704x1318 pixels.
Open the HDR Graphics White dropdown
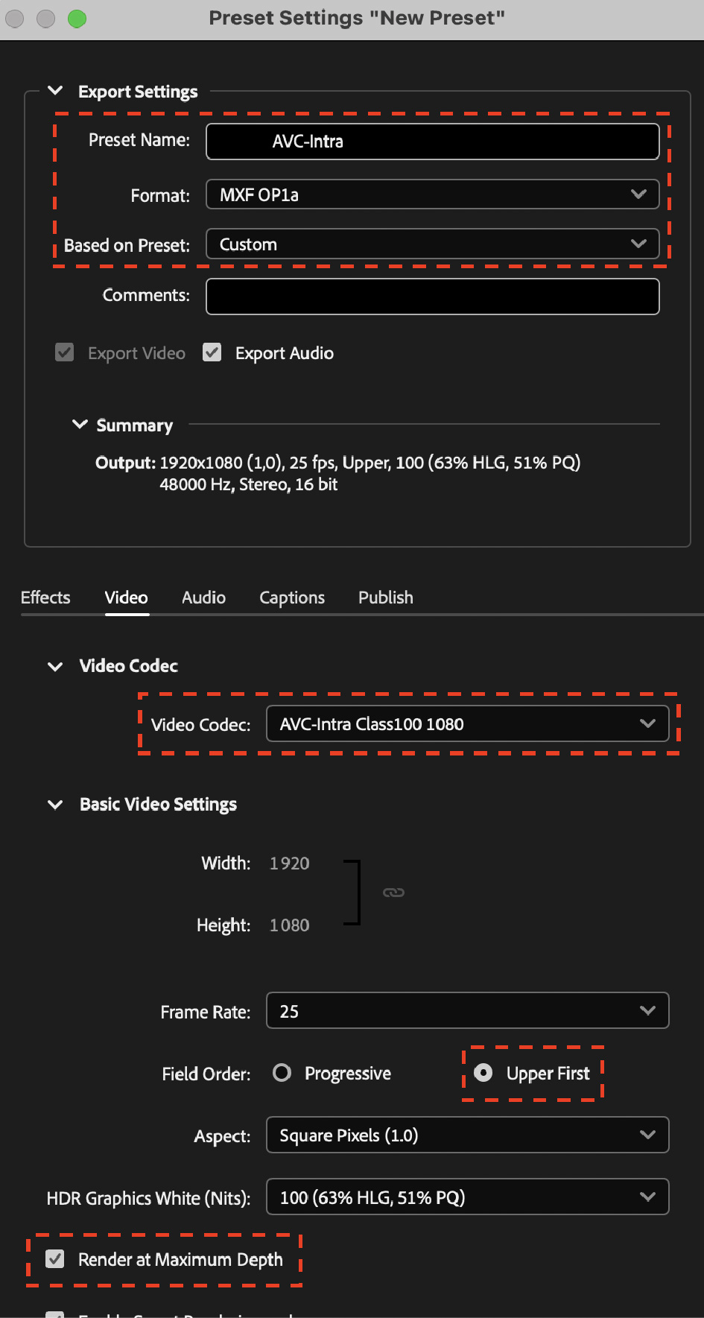(466, 1197)
